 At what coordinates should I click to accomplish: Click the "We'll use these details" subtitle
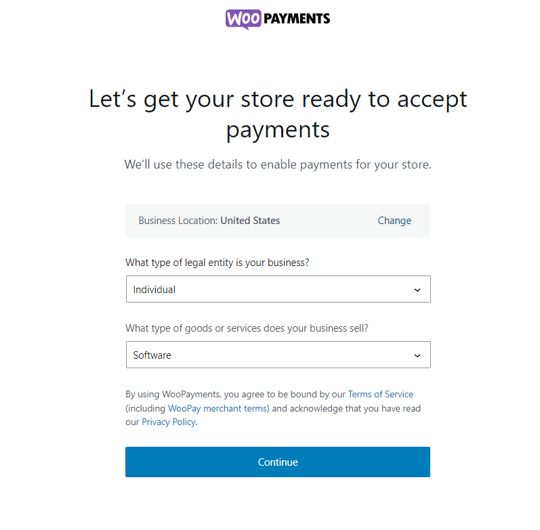[278, 164]
